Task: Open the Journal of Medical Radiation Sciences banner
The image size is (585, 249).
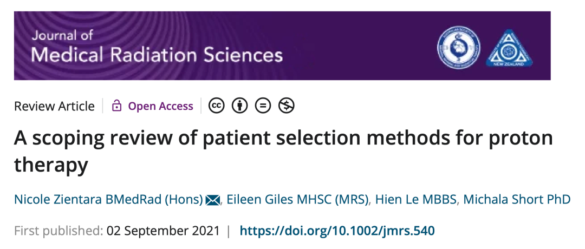Action: 282,45
